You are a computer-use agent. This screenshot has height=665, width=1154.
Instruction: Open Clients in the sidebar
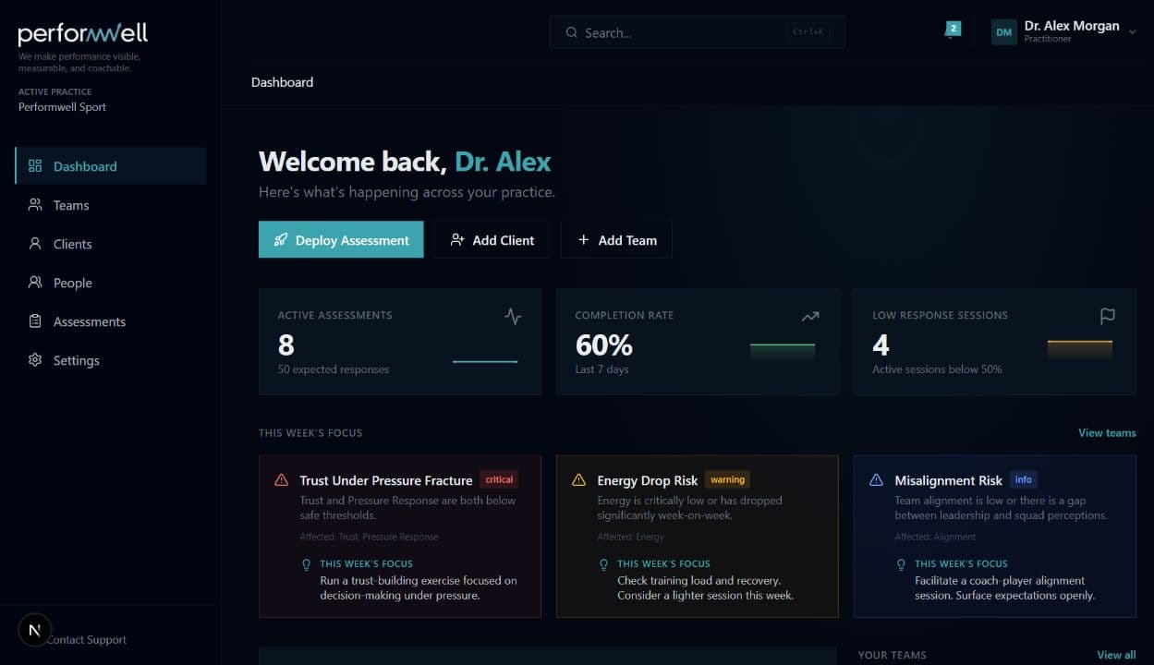click(111, 244)
